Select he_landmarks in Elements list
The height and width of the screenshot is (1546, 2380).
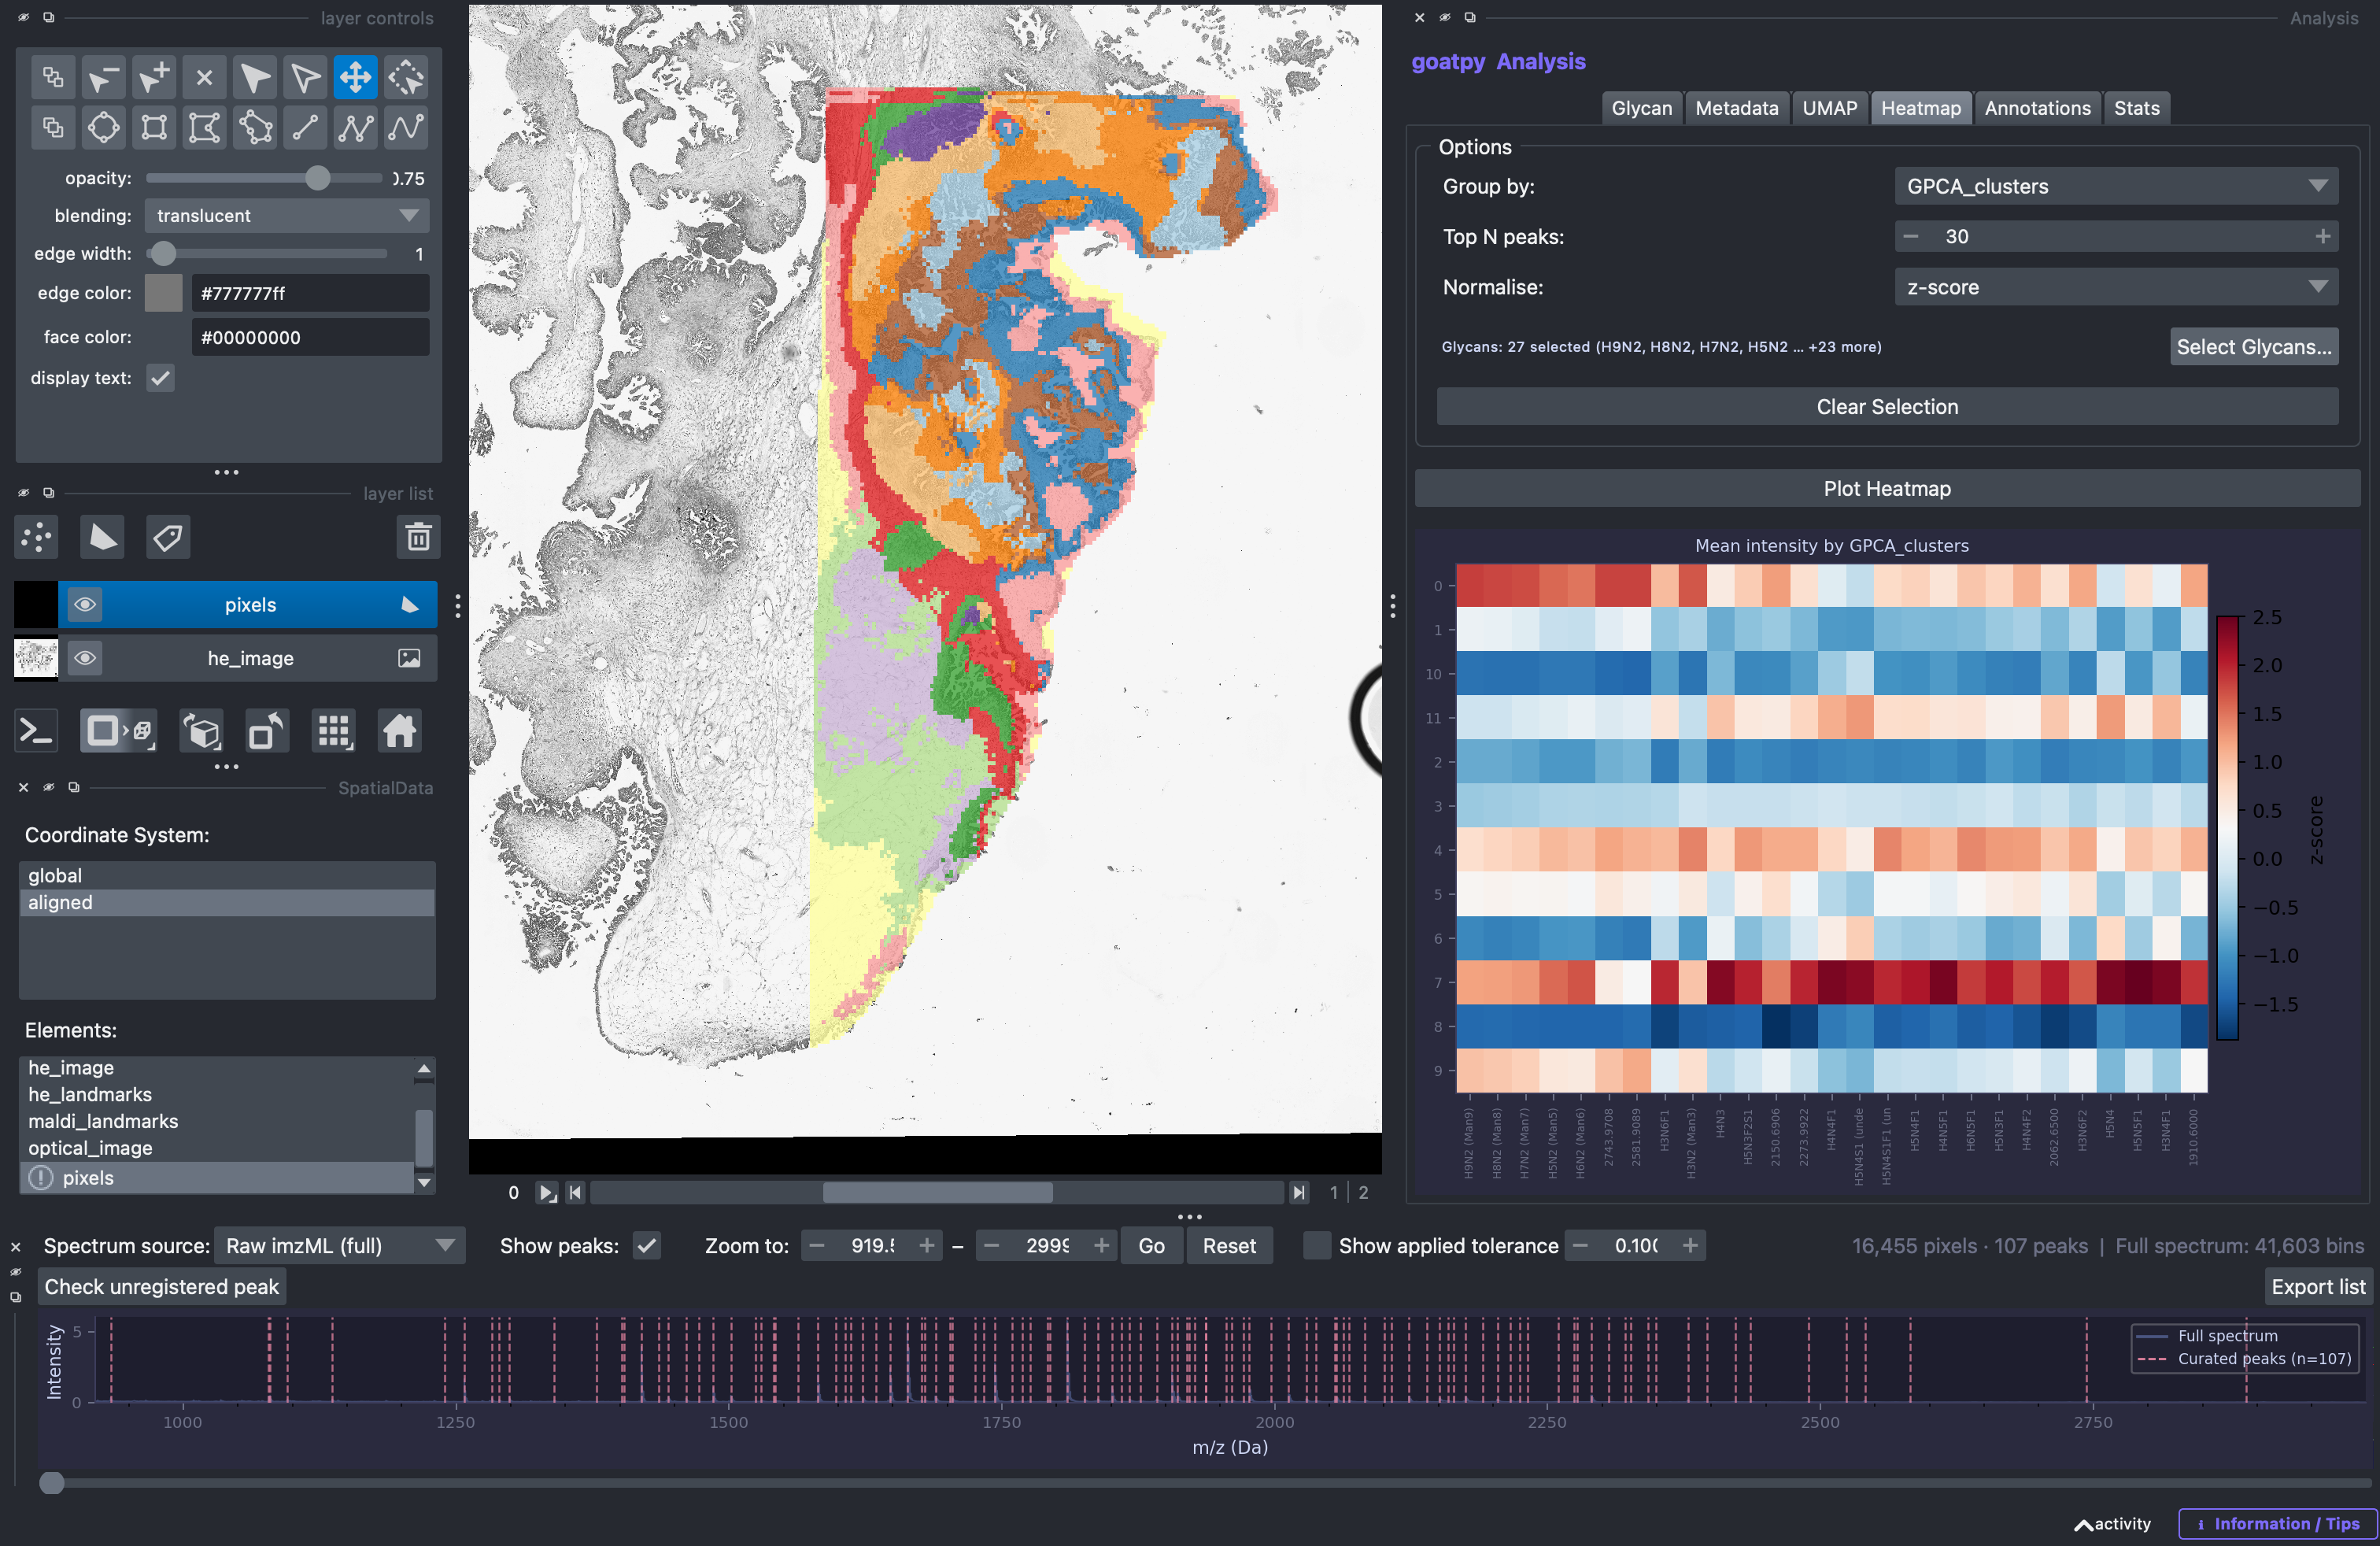pyautogui.click(x=216, y=1094)
